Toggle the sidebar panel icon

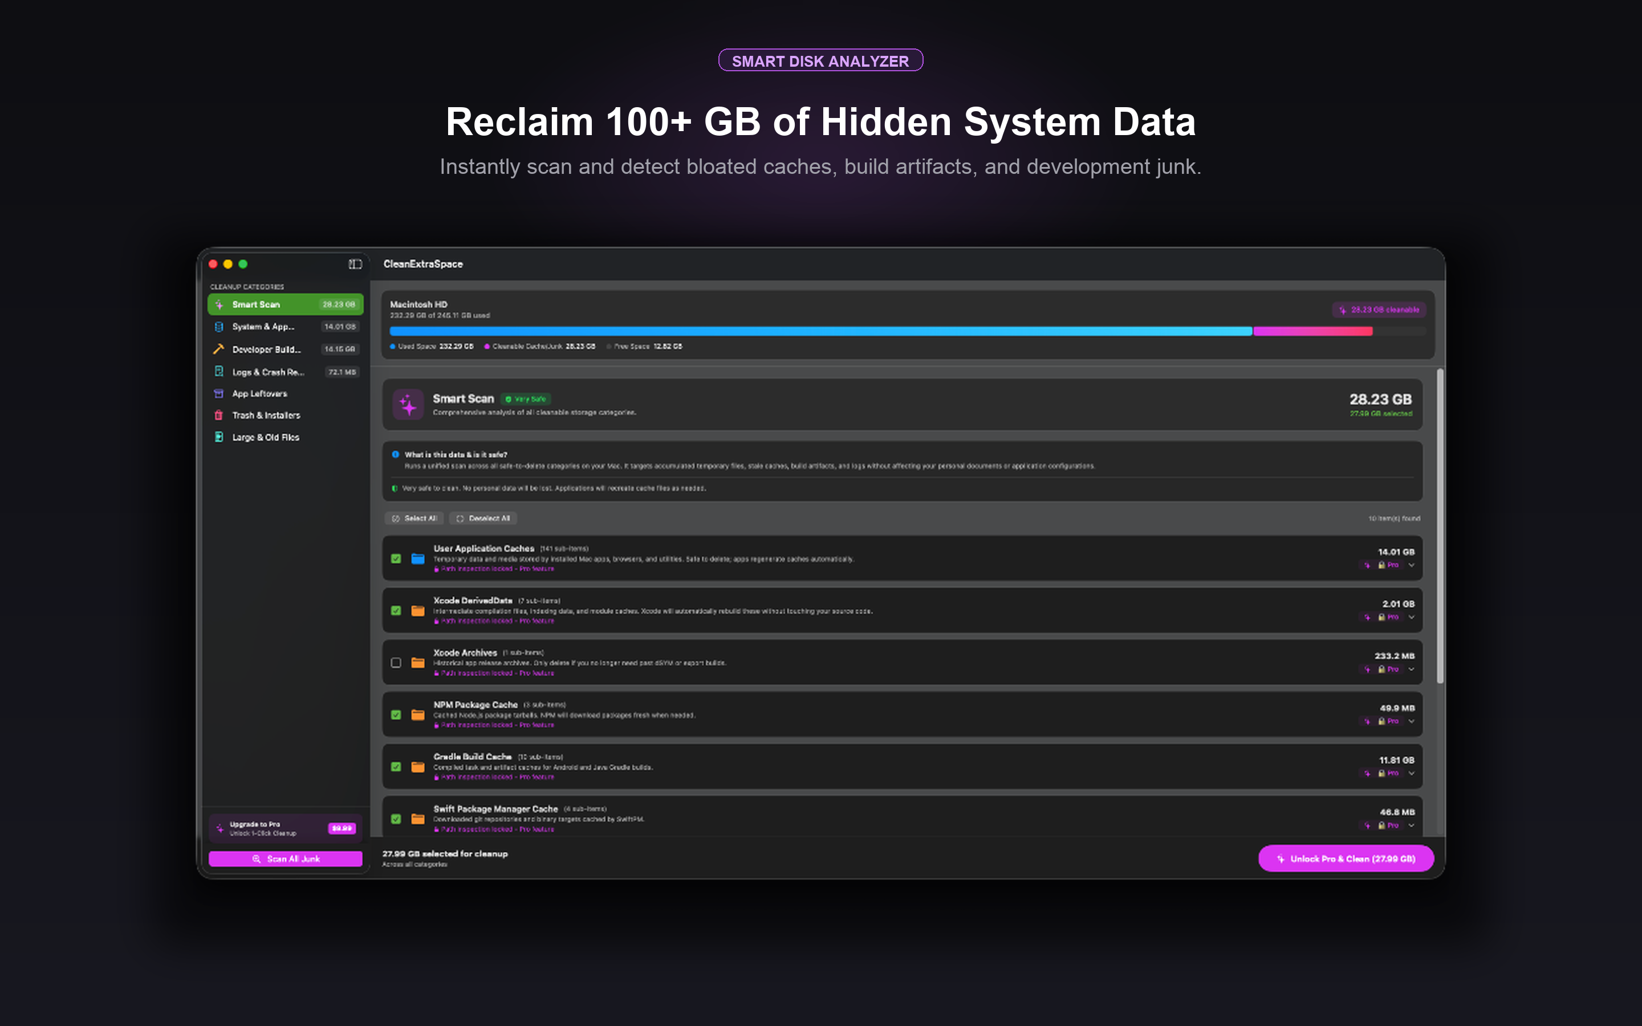point(355,264)
